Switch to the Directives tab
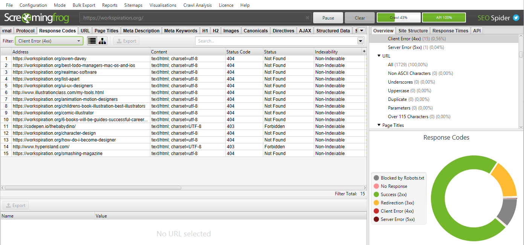524x245 pixels. click(x=284, y=31)
